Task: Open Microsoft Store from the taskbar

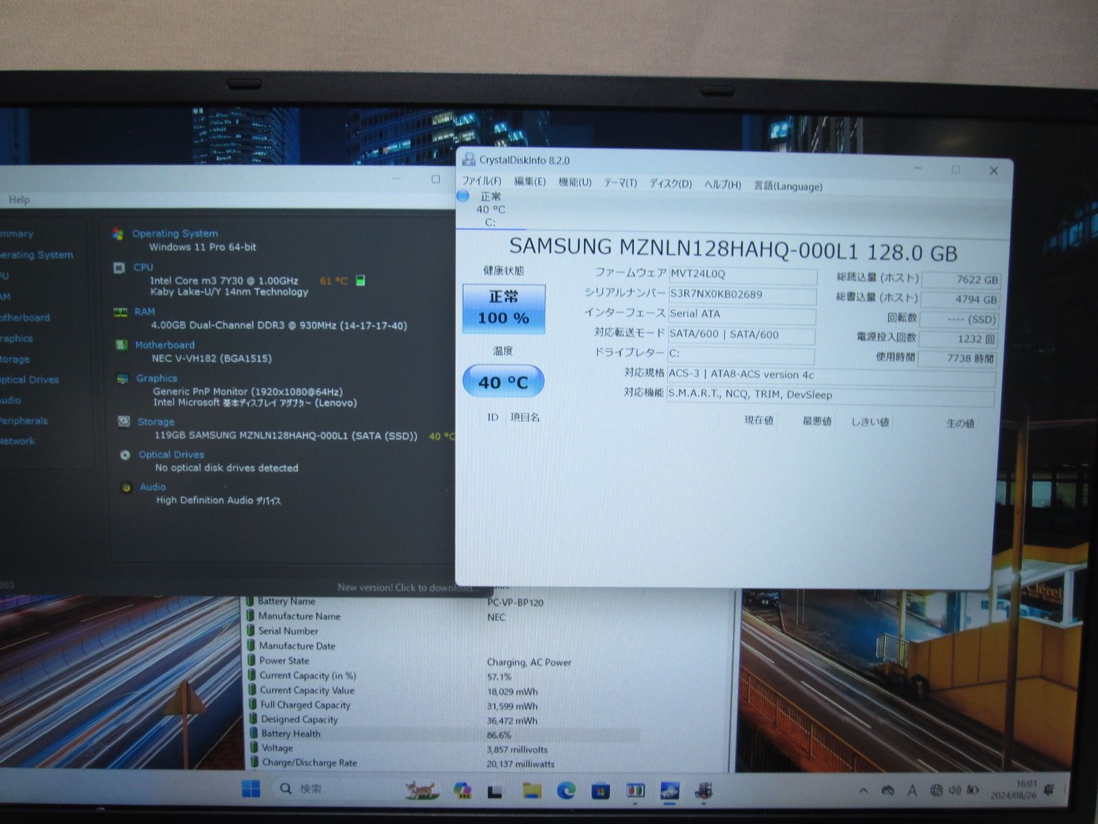Action: tap(600, 792)
